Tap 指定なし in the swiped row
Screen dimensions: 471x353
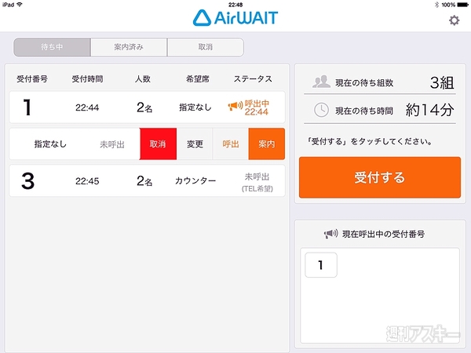tap(50, 144)
